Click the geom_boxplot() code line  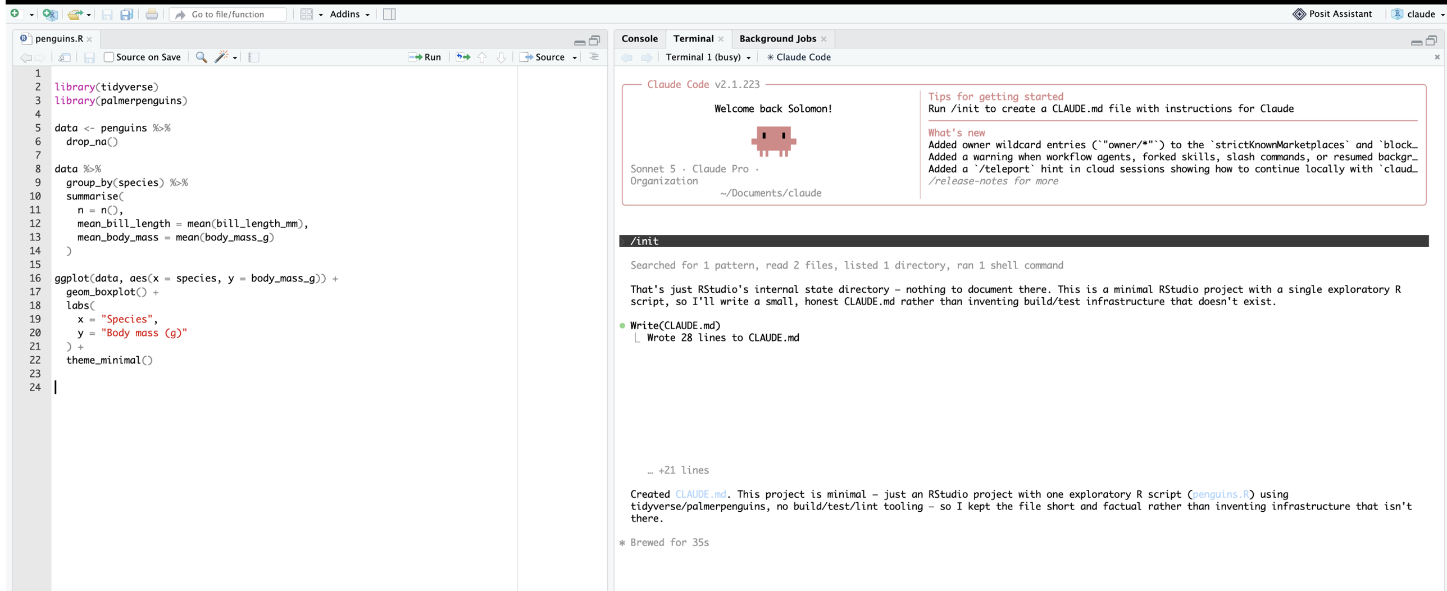click(112, 292)
